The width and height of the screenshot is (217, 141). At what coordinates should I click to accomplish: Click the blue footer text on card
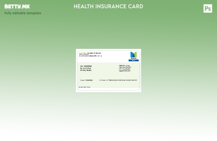85,87
